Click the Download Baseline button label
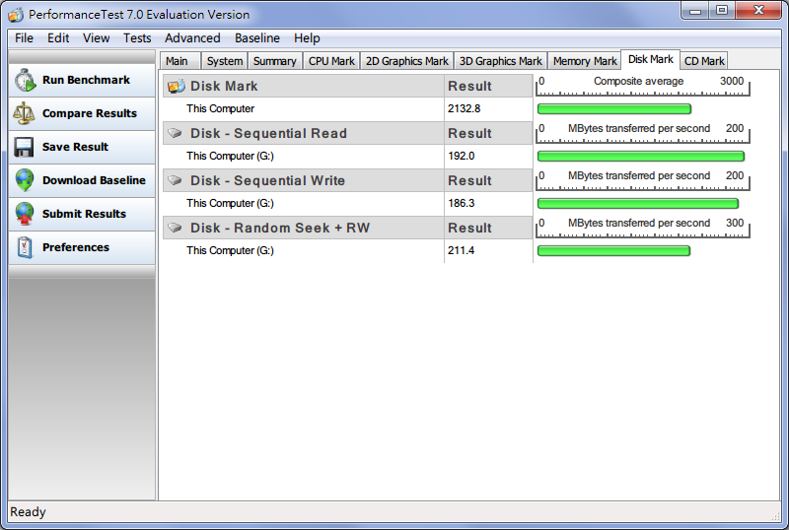This screenshot has height=530, width=789. pos(94,180)
